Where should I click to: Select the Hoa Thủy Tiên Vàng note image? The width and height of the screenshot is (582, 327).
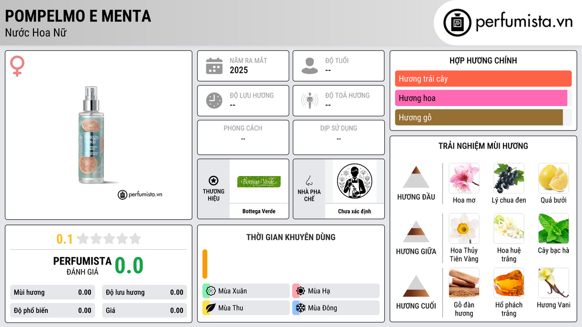[464, 228]
